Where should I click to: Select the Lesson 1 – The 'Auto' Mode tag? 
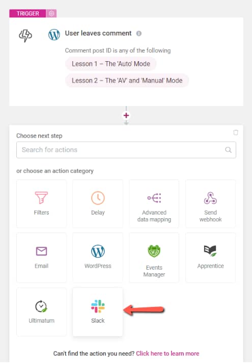[111, 64]
